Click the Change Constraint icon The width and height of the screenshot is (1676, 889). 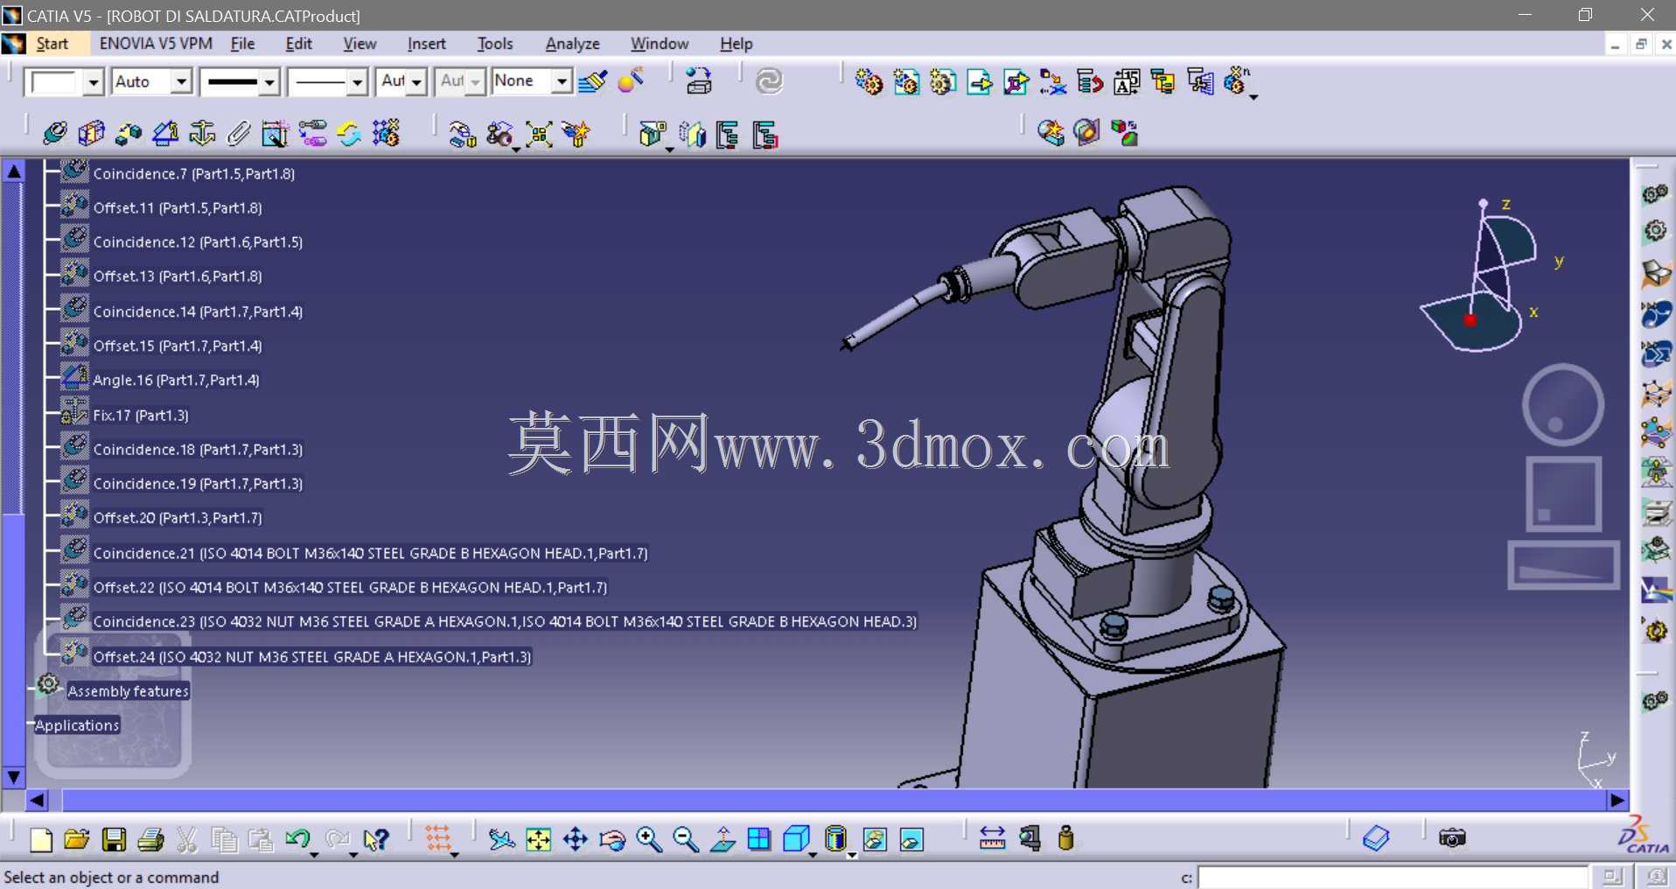pos(312,133)
